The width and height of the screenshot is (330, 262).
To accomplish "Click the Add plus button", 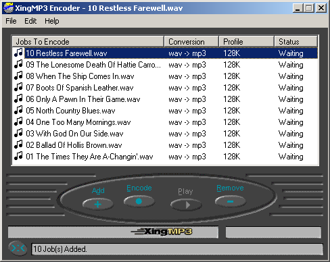I will [98, 205].
